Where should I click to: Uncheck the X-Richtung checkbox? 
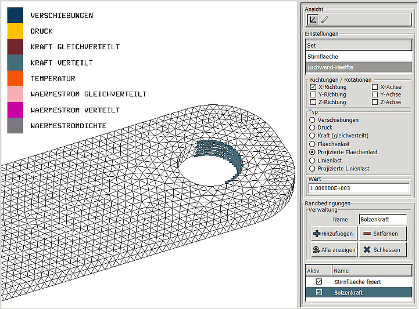point(313,87)
